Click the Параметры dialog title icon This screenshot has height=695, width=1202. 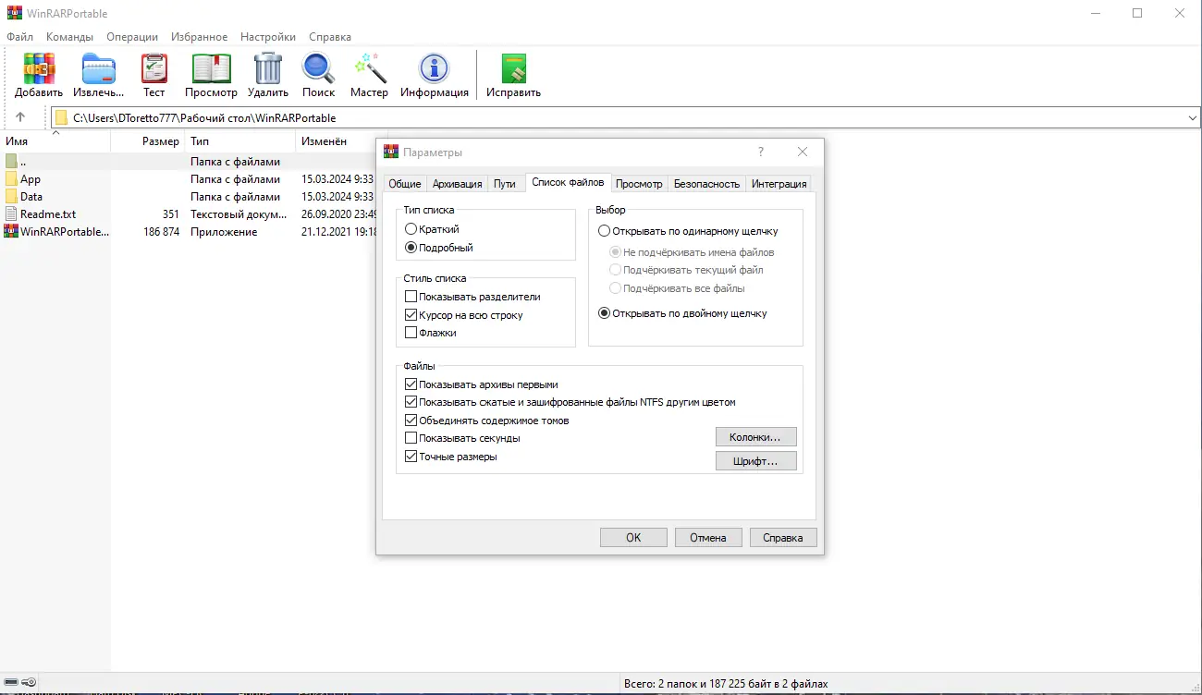click(391, 152)
